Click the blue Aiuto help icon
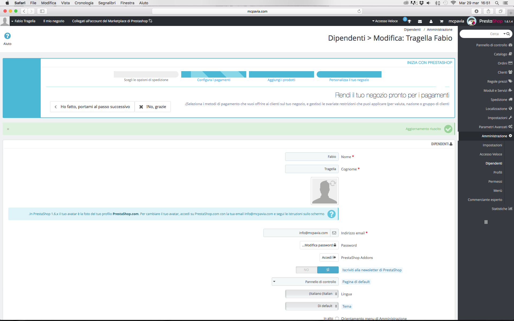Viewport: 514px width, 321px height. [7, 36]
